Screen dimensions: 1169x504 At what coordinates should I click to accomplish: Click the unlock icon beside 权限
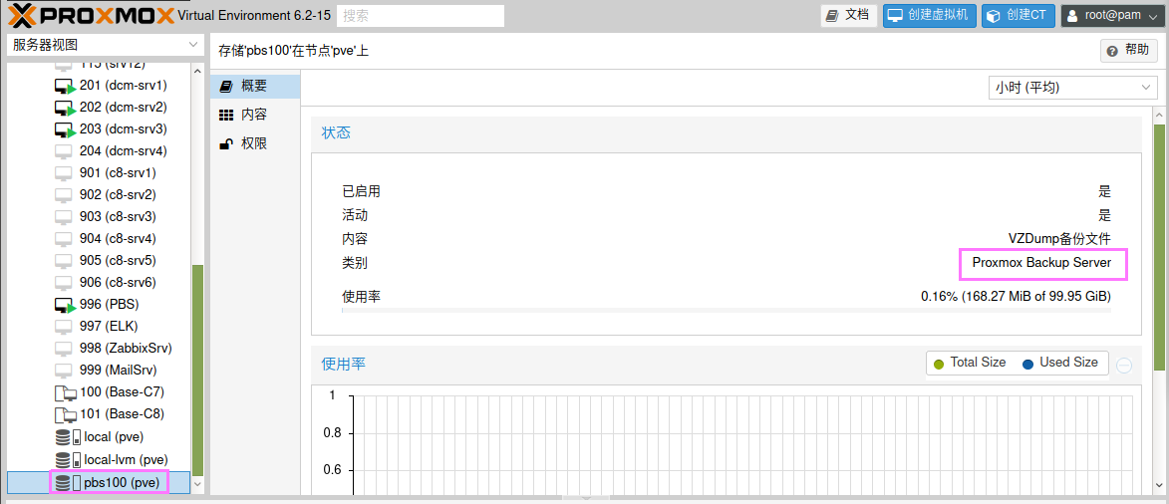(226, 143)
